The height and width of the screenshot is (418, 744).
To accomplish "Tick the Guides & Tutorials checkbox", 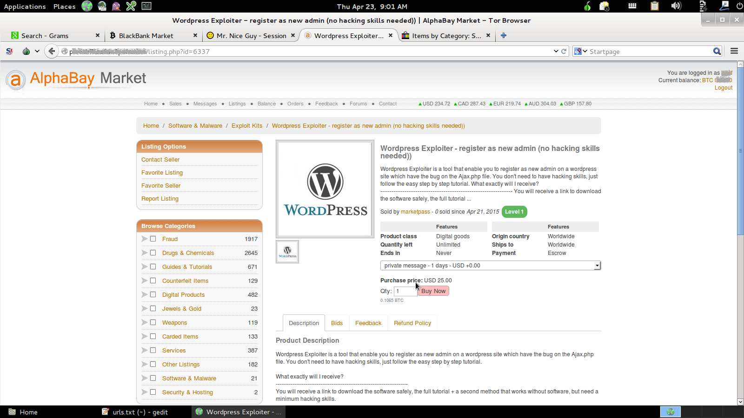I will tap(153, 267).
